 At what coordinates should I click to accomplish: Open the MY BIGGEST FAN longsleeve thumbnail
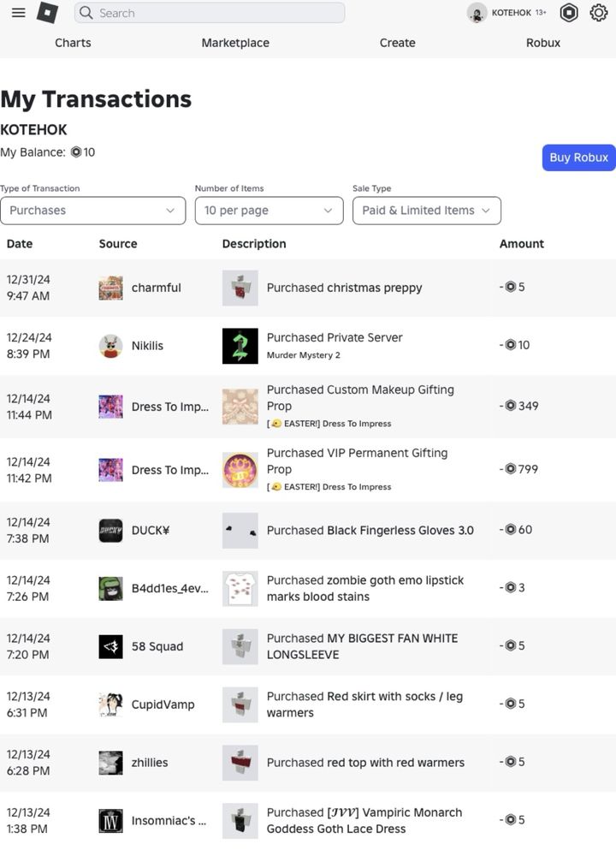240,646
